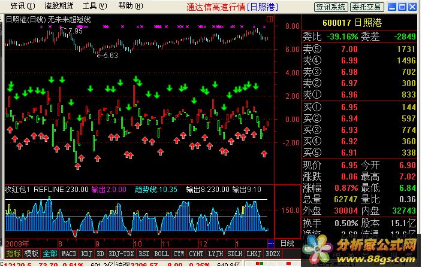Click the 2009年 timeline label

(x=17, y=244)
